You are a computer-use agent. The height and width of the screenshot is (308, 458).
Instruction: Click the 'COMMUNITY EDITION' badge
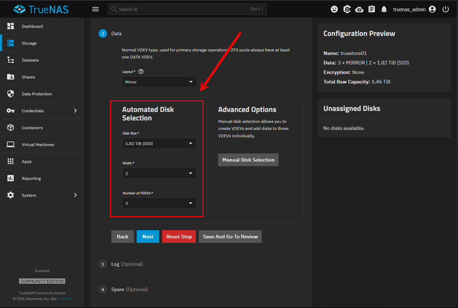pyautogui.click(x=42, y=281)
